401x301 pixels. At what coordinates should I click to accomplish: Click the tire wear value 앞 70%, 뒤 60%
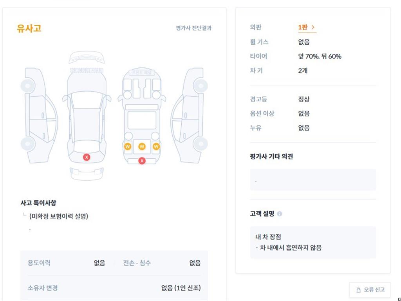coord(319,56)
